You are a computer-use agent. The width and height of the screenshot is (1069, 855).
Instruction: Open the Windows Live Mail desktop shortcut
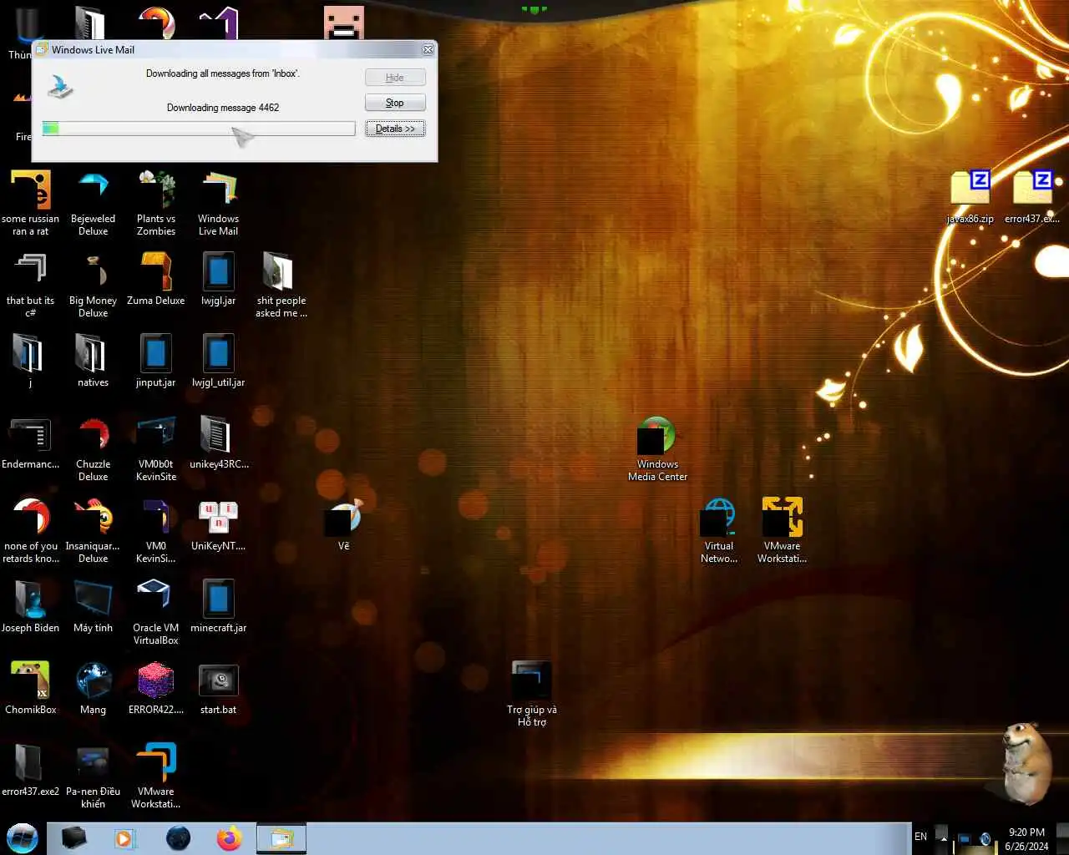(218, 203)
